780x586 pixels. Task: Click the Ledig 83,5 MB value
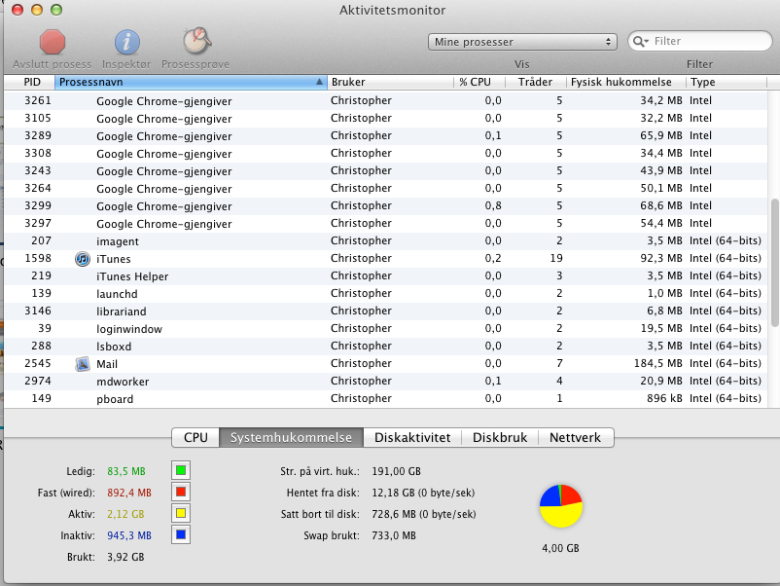pos(126,471)
